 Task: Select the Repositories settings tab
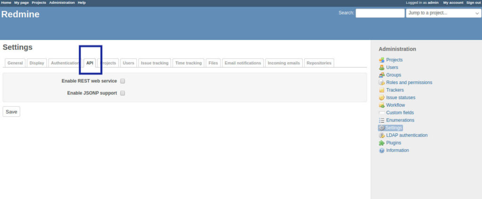click(x=319, y=63)
